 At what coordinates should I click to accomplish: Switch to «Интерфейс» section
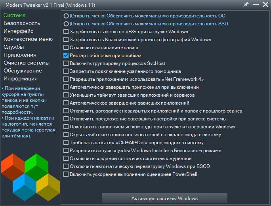click(18, 31)
